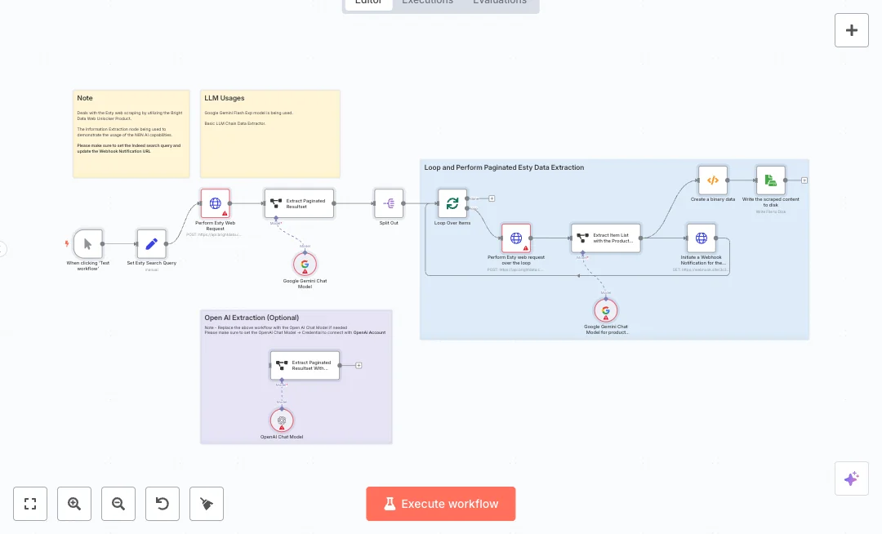The height and width of the screenshot is (534, 882).
Task: Switch to the Evaluations tab
Action: tap(500, 2)
